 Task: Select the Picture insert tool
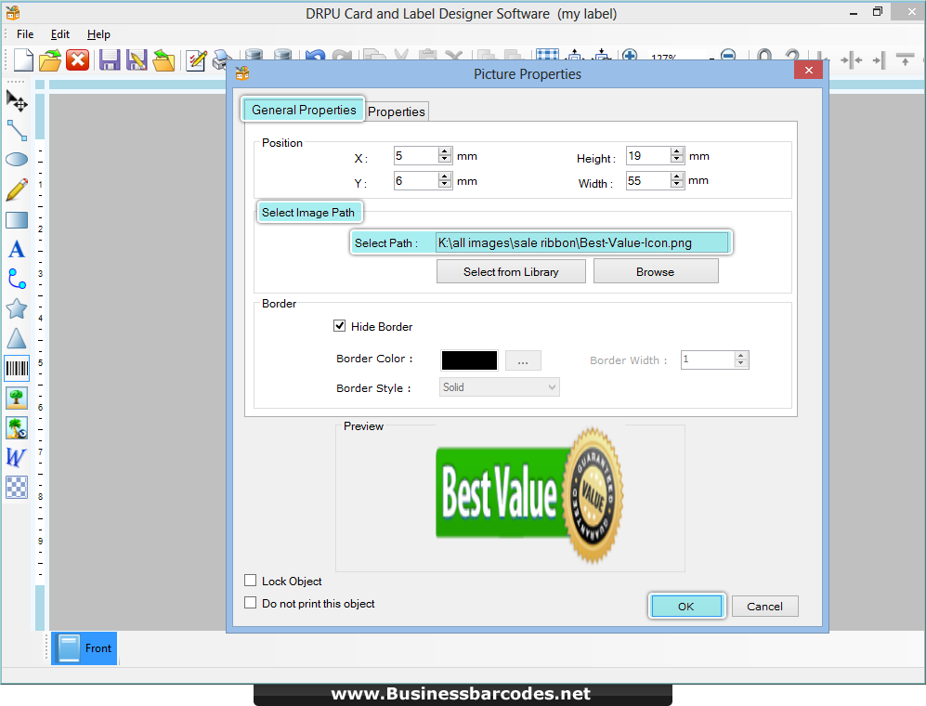point(17,399)
